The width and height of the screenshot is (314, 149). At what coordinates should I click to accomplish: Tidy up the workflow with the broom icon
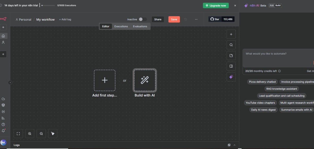point(53,134)
